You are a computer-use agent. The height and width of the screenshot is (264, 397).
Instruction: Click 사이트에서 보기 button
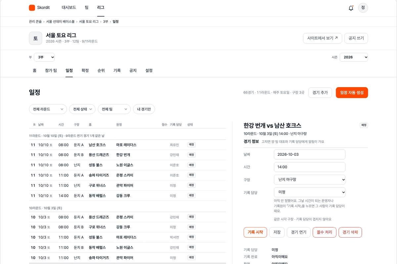click(x=323, y=38)
